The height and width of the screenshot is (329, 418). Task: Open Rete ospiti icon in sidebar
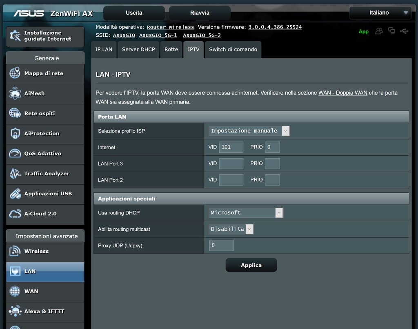point(15,113)
